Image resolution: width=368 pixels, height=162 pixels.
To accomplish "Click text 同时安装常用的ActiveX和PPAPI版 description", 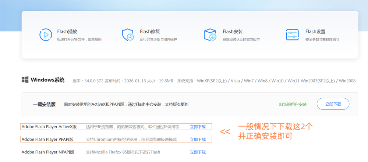I will pos(126,105).
